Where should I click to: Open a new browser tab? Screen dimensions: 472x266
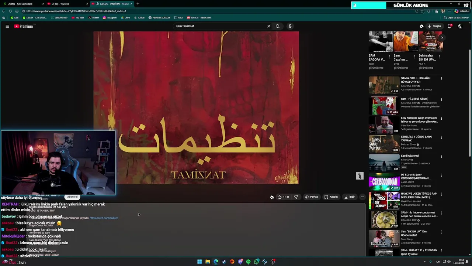138,4
